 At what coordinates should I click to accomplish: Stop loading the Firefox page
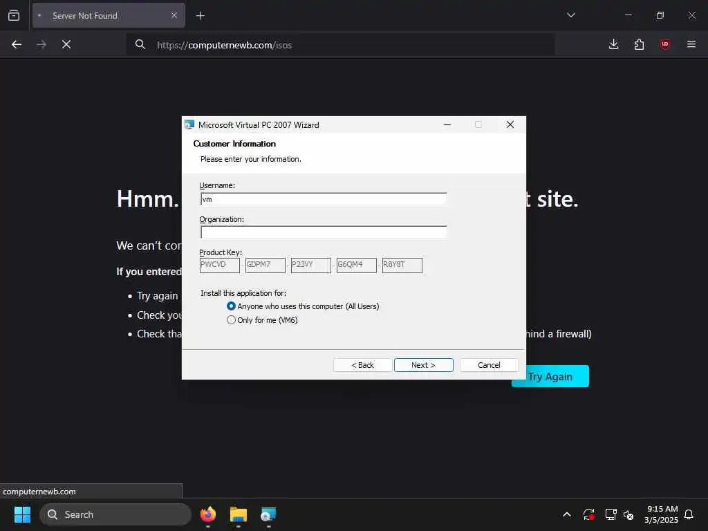click(x=66, y=44)
